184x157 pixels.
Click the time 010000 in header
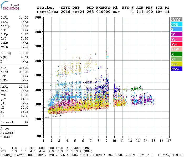coord(103,12)
